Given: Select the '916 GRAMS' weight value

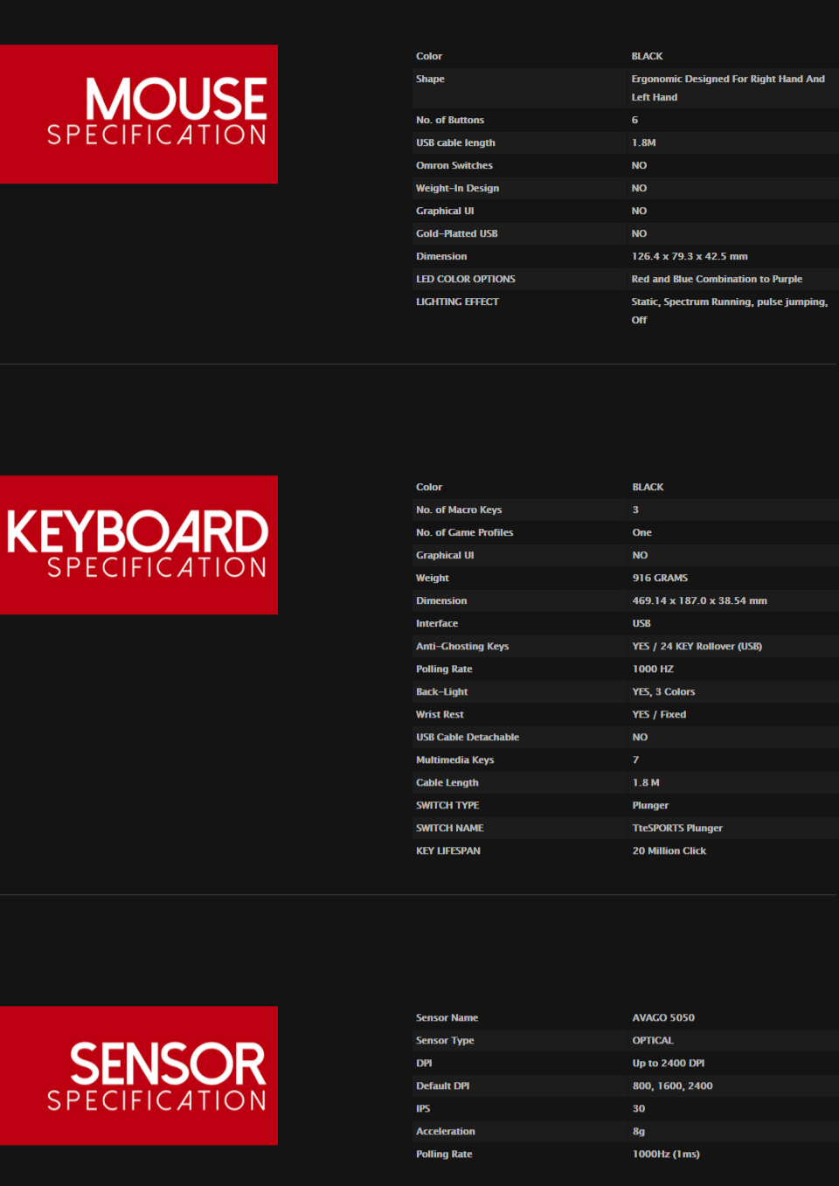Looking at the screenshot, I should pos(660,578).
